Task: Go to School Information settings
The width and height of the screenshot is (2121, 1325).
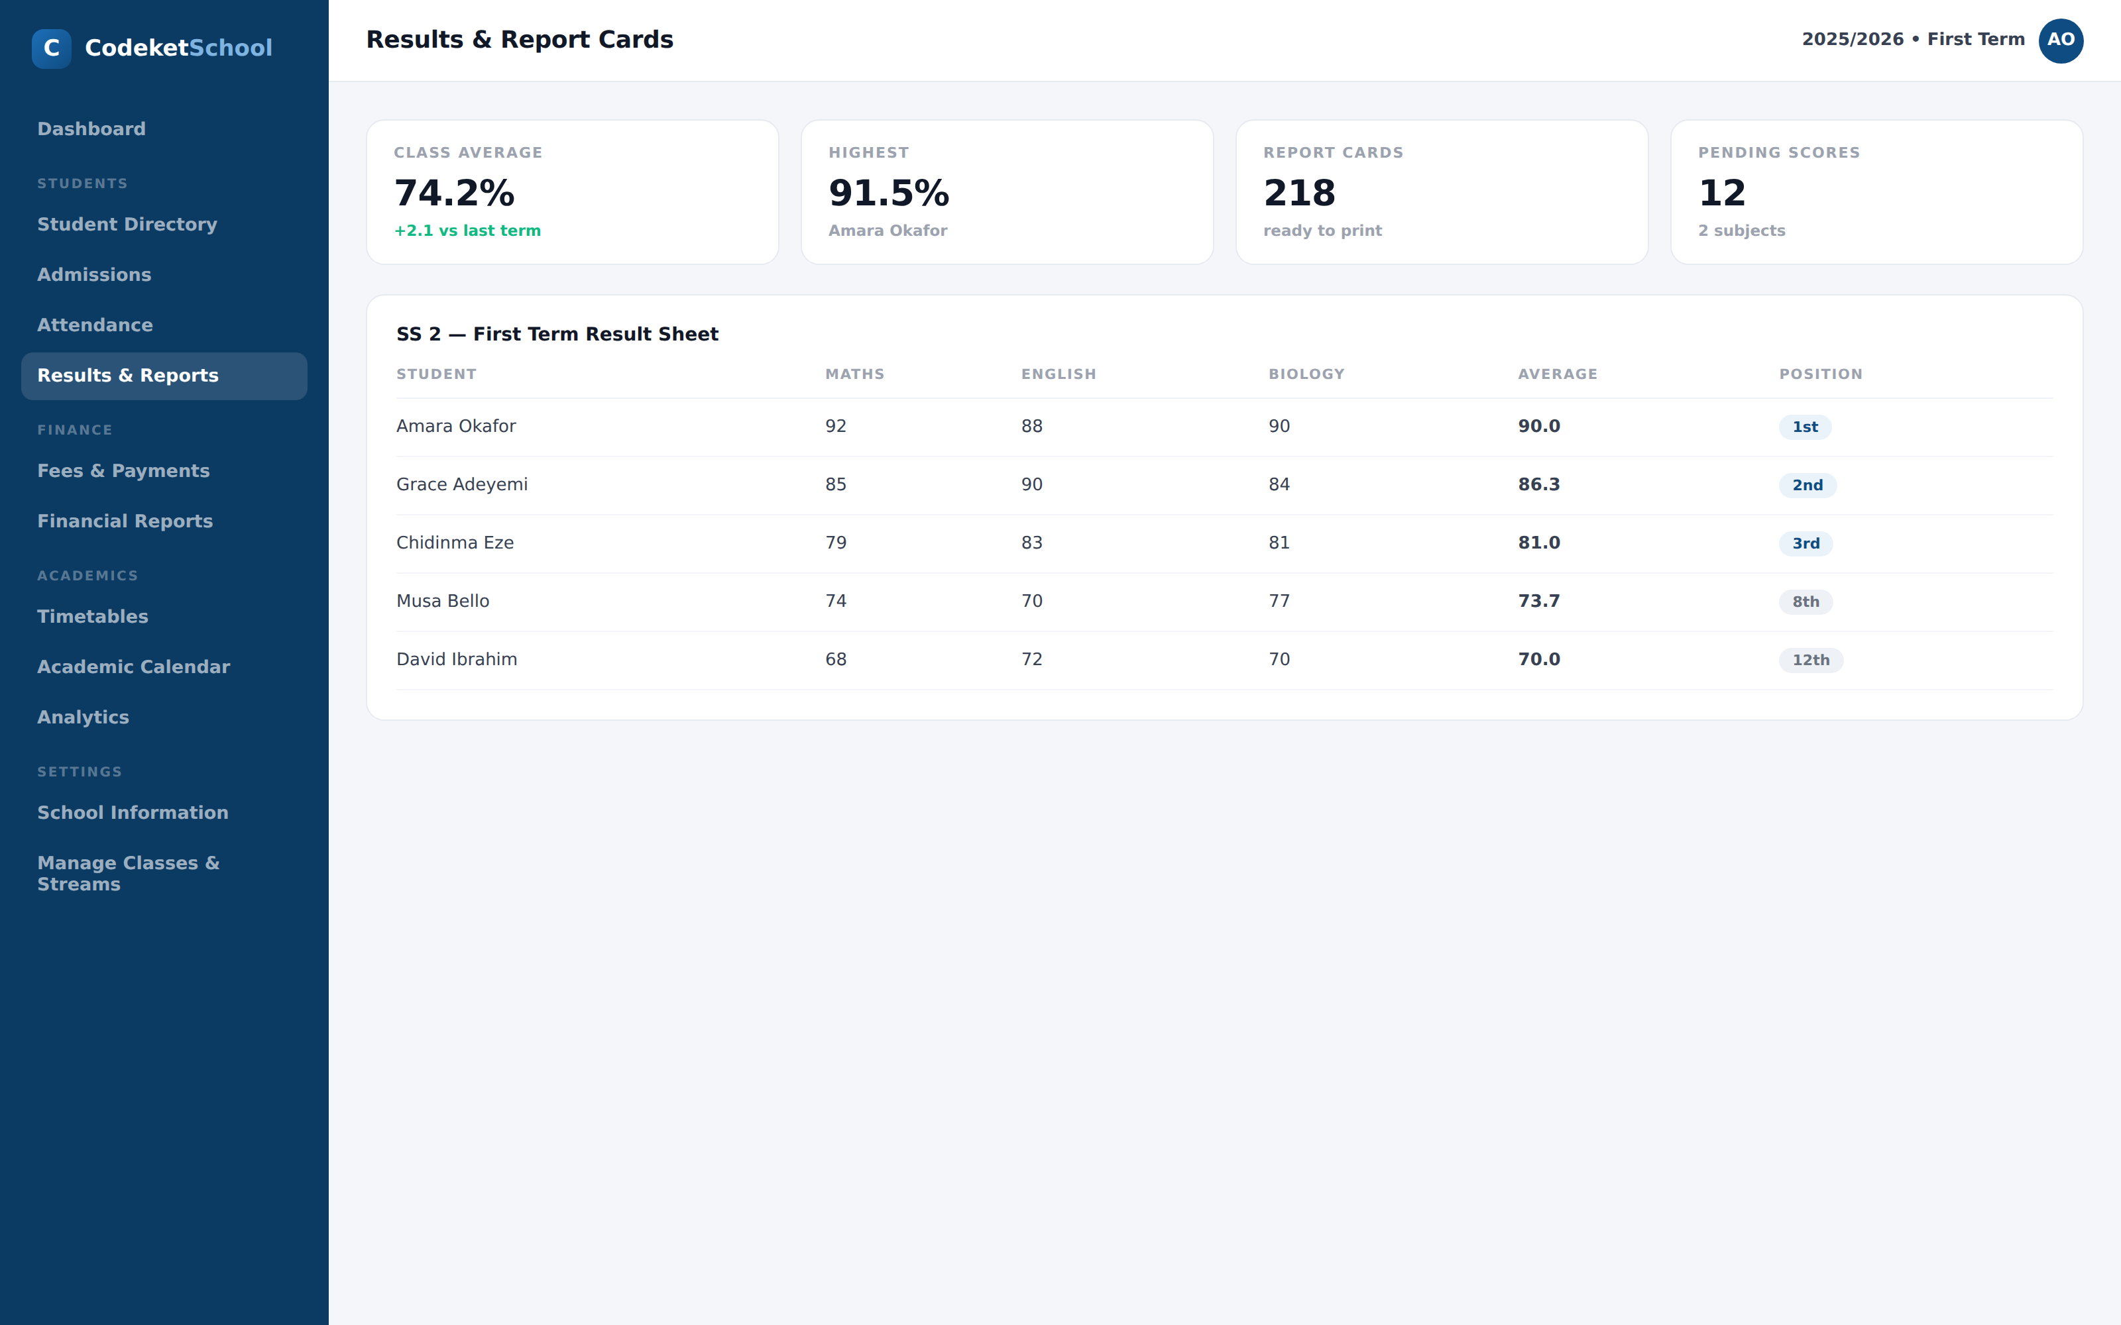Action: pyautogui.click(x=164, y=814)
